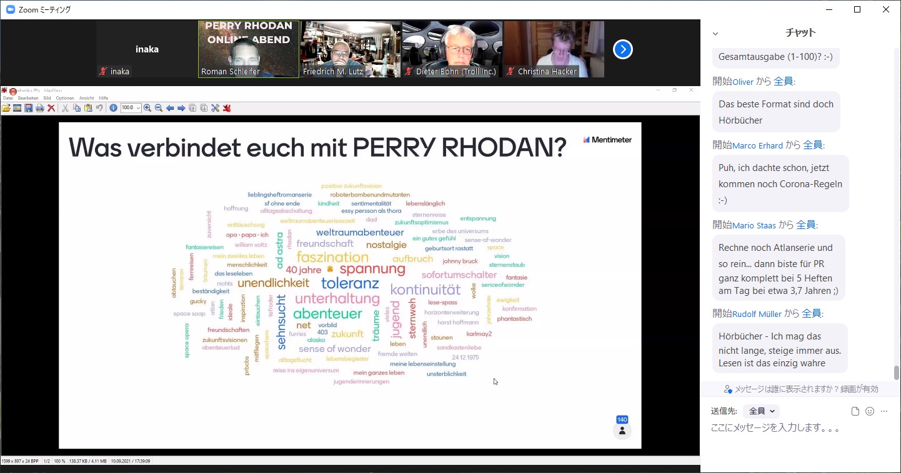Go to next image with right arrow
901x473 pixels.
coord(181,108)
